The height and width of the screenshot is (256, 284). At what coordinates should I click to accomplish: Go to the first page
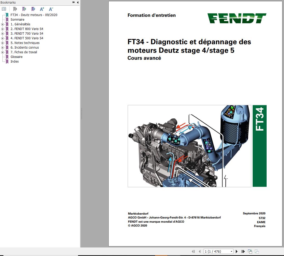[x=193, y=251]
